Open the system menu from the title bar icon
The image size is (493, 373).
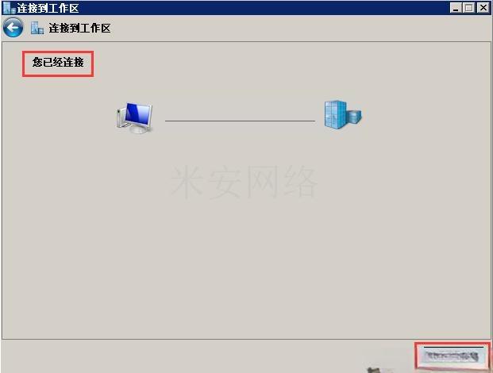click(9, 8)
